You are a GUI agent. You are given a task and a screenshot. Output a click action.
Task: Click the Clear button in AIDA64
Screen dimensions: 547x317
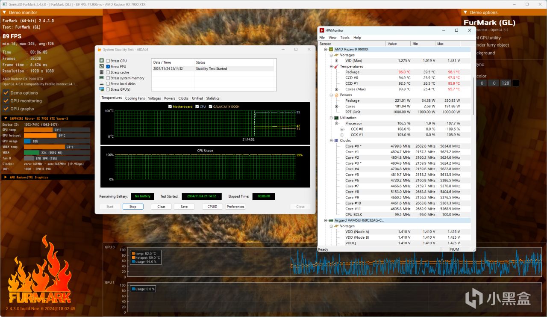[161, 207]
